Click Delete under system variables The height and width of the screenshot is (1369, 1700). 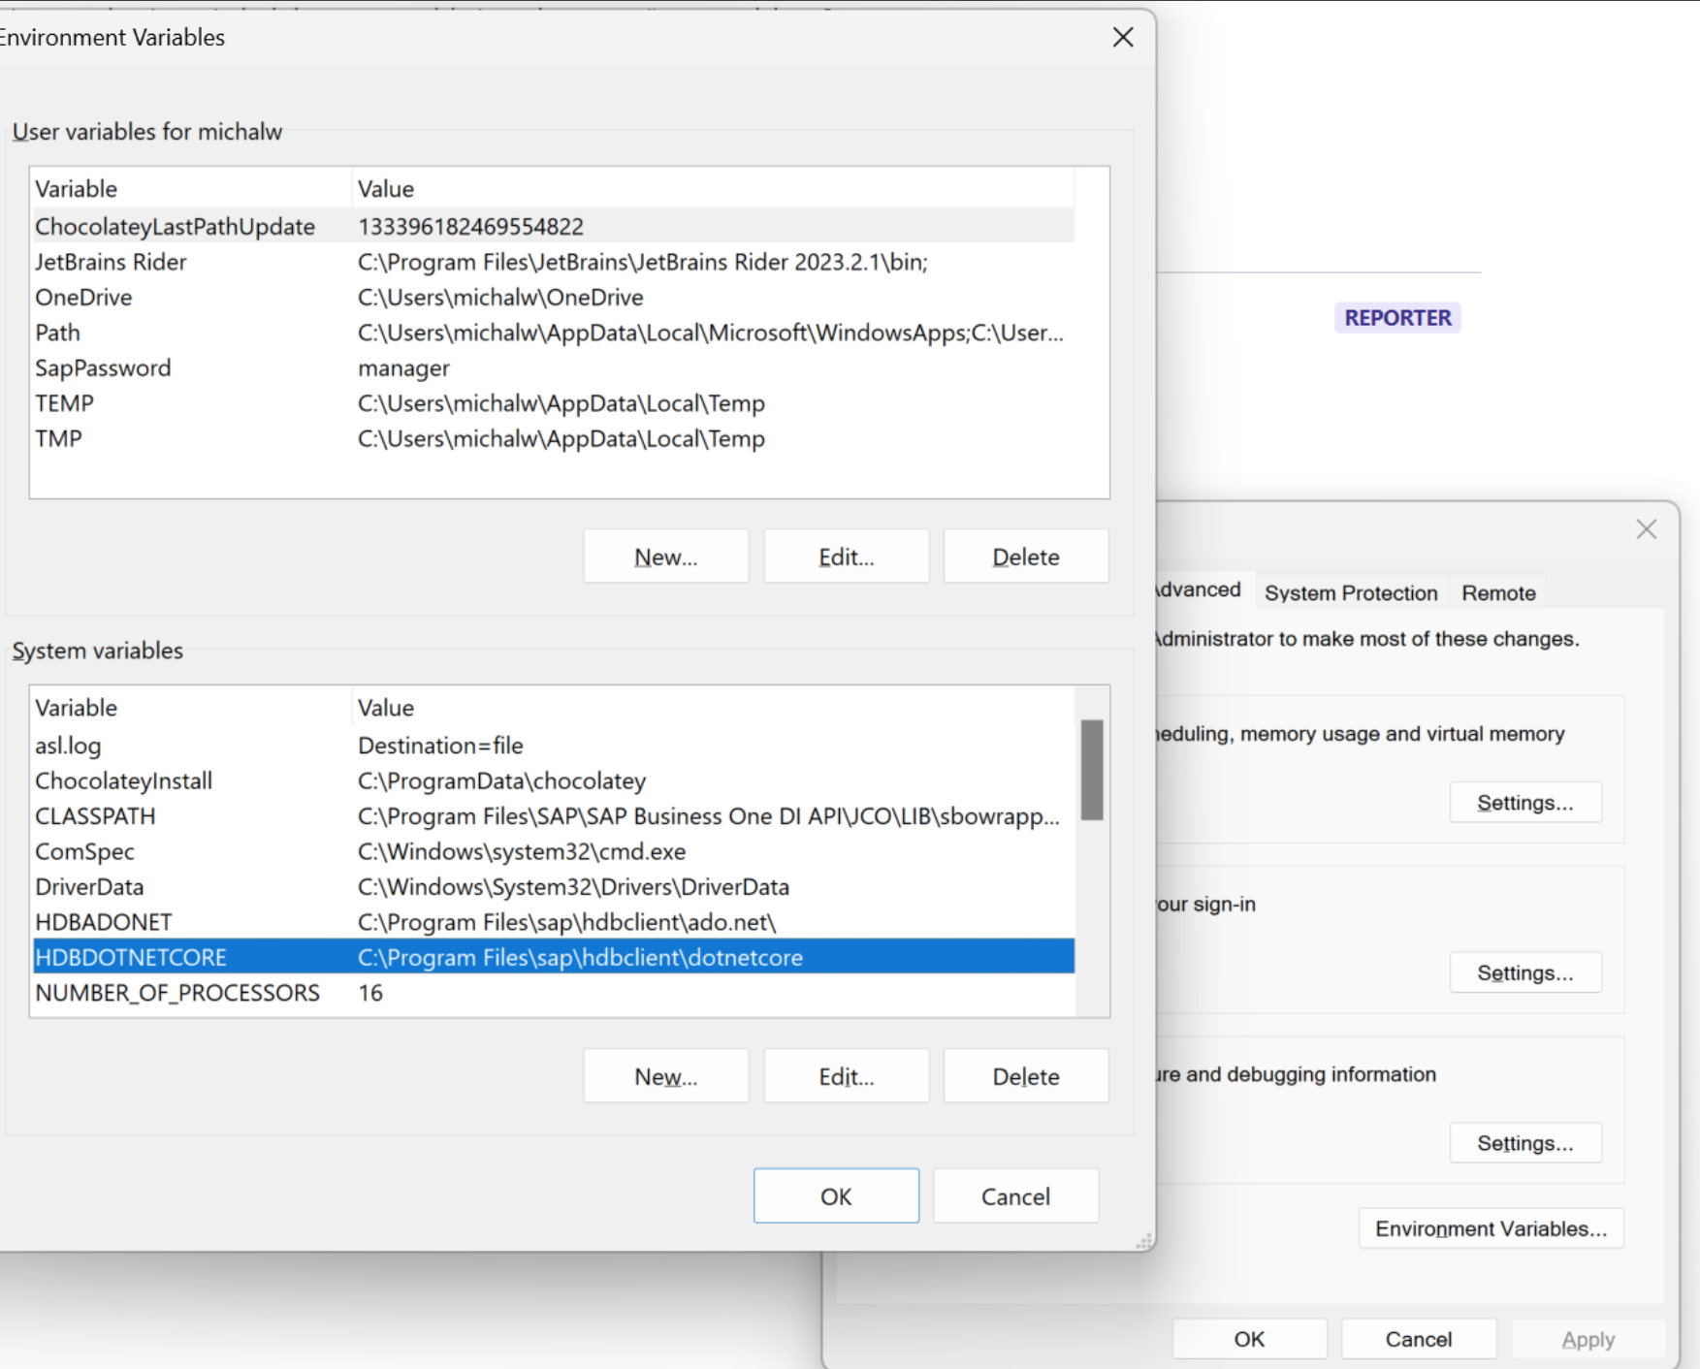pyautogui.click(x=1025, y=1075)
